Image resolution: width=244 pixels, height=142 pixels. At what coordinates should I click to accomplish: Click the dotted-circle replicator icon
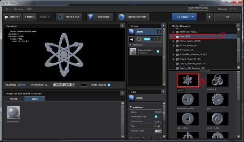point(138,39)
